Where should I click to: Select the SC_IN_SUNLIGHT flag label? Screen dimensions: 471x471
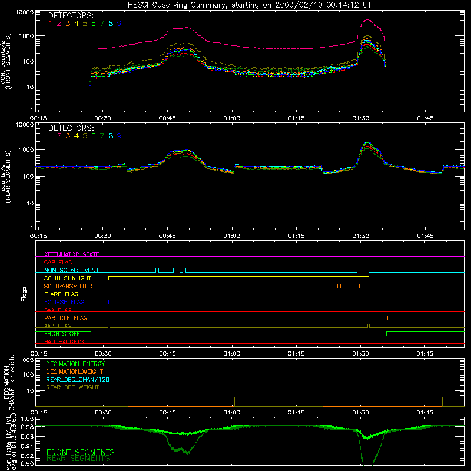[x=68, y=278]
